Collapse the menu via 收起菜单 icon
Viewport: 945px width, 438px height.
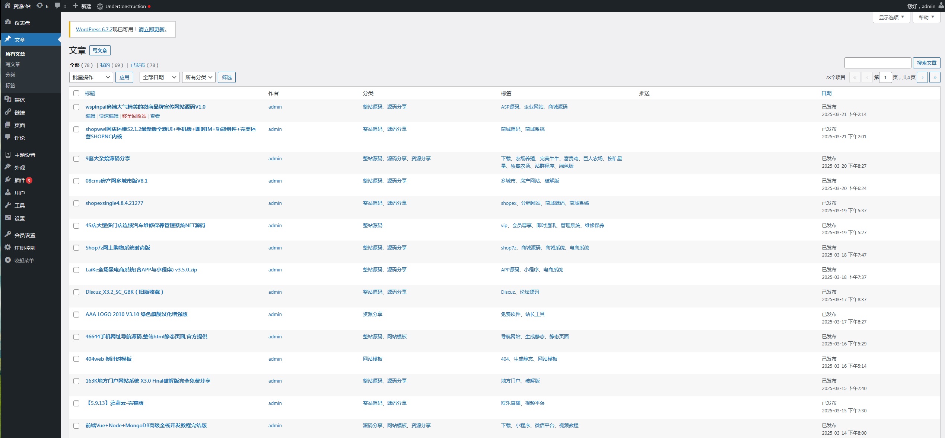tap(8, 260)
